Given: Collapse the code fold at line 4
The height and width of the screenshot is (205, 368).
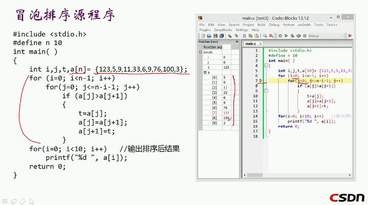Looking at the screenshot, I should (x=266, y=66).
